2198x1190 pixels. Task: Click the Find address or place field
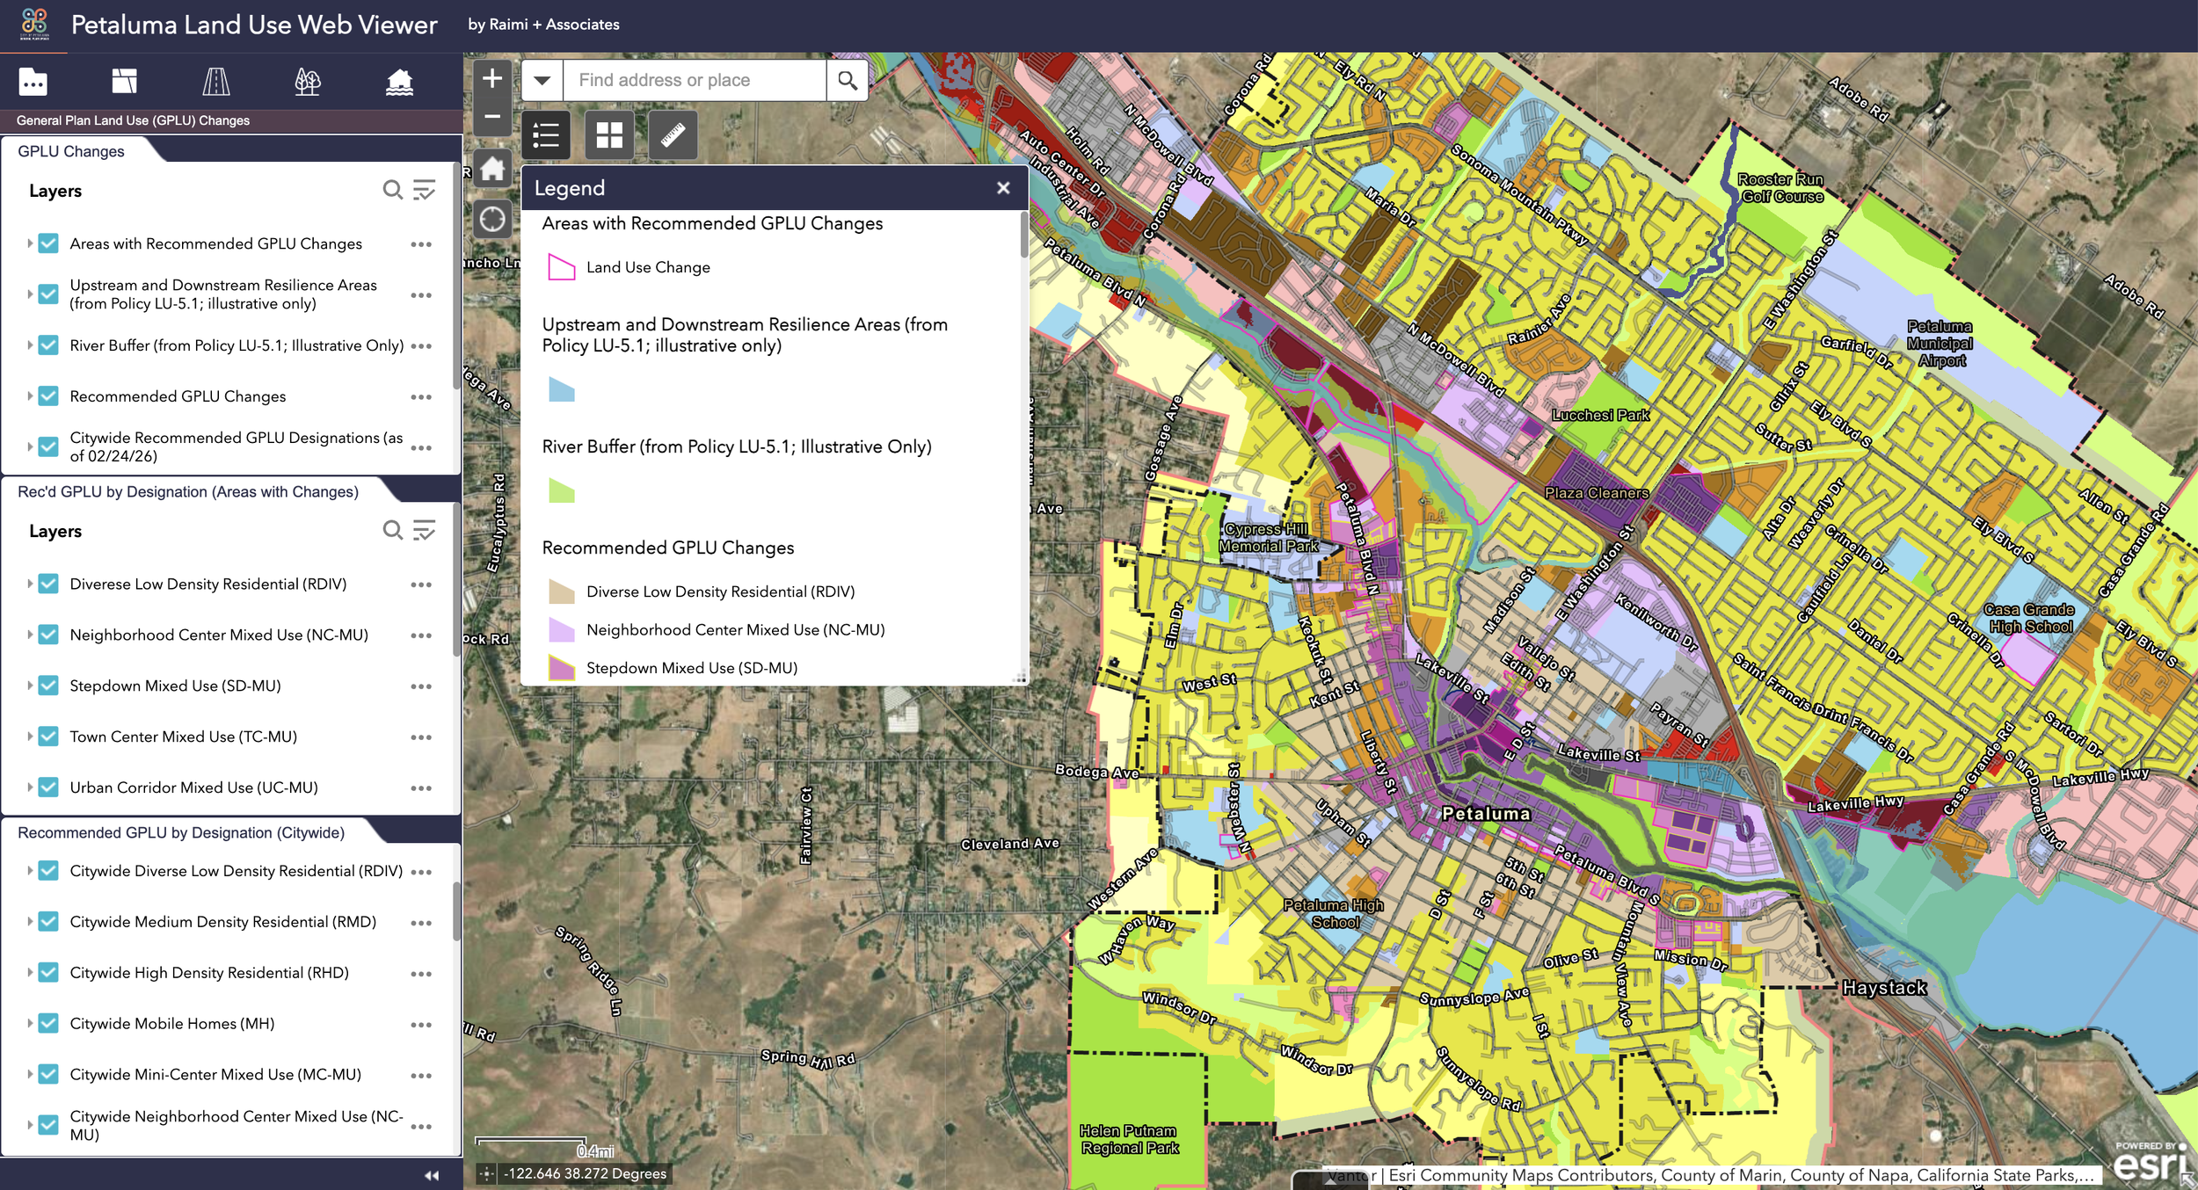695,81
